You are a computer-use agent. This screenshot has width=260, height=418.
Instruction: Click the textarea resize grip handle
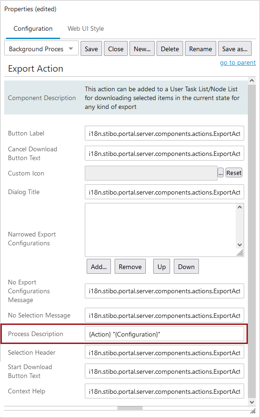coord(240,253)
